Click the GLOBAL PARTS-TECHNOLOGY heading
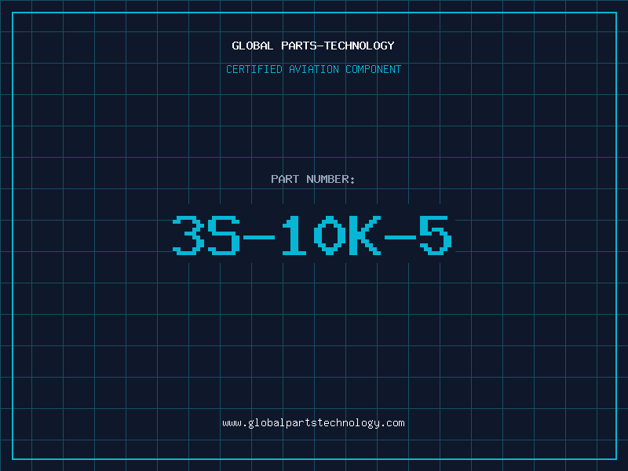This screenshot has width=628, height=471. [x=313, y=46]
